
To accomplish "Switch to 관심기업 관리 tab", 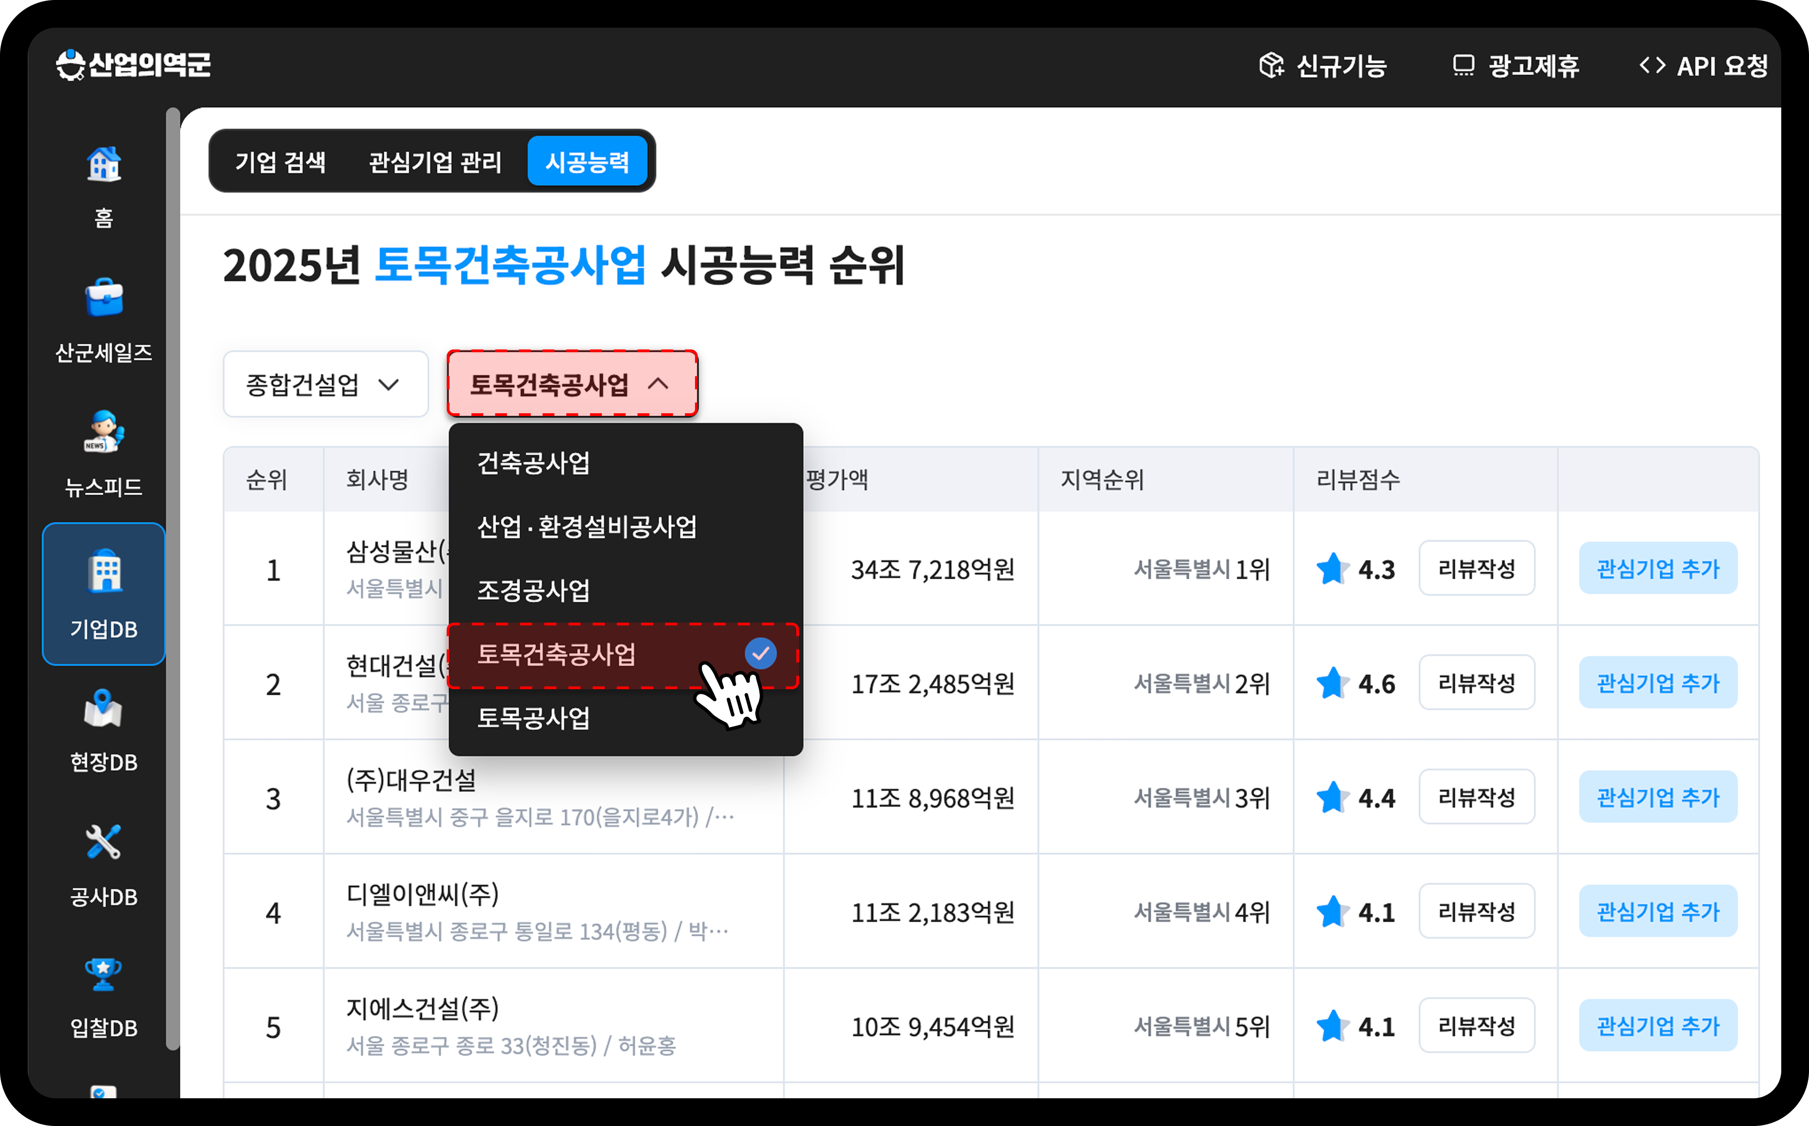I will [435, 162].
